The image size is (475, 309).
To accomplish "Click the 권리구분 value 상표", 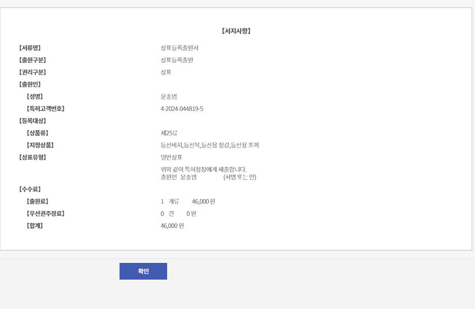I will [x=166, y=72].
